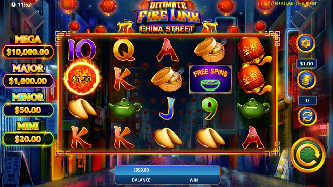Click the Free Spins bowl symbol
Screen dimensions: 333x187
(x=210, y=79)
